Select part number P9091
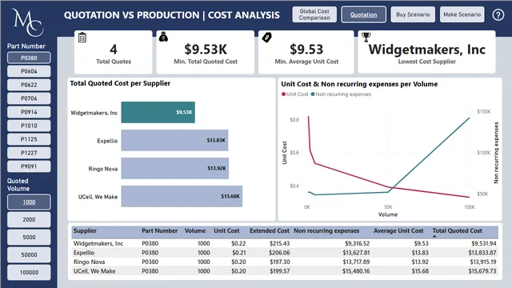Image resolution: width=512 pixels, height=288 pixels. 29,166
